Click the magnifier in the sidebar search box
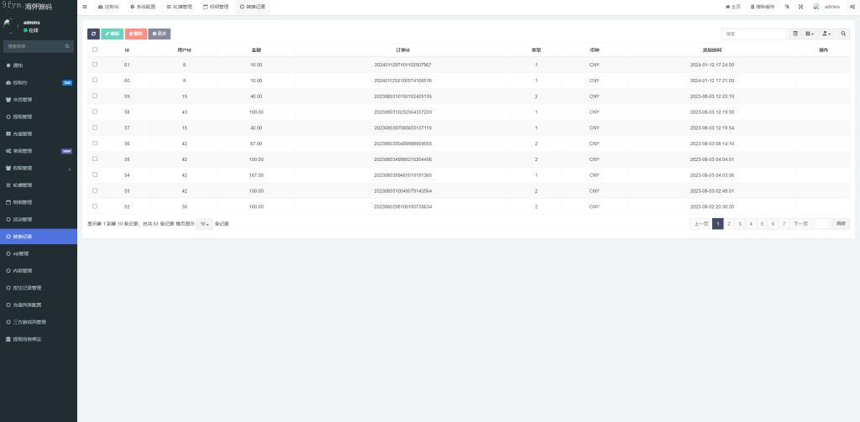 (x=67, y=46)
